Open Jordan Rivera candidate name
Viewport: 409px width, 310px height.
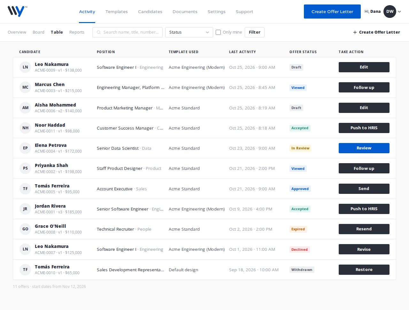[50, 206]
